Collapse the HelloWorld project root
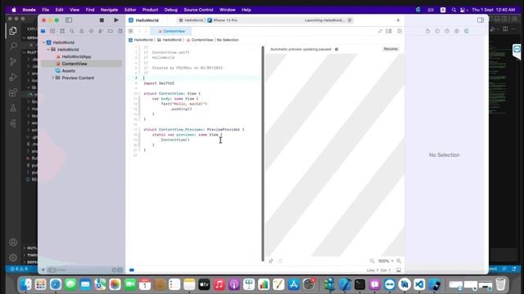 [x=43, y=42]
